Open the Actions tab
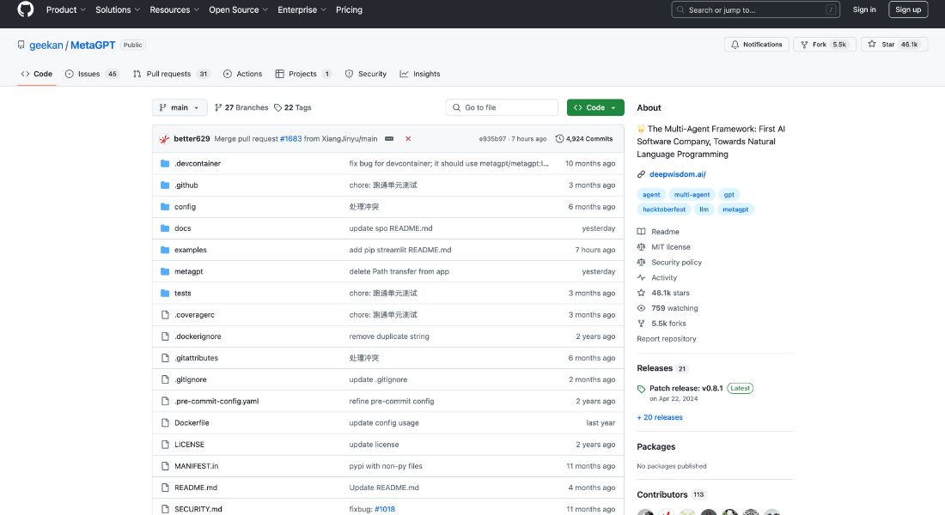The image size is (945, 515). click(x=242, y=74)
